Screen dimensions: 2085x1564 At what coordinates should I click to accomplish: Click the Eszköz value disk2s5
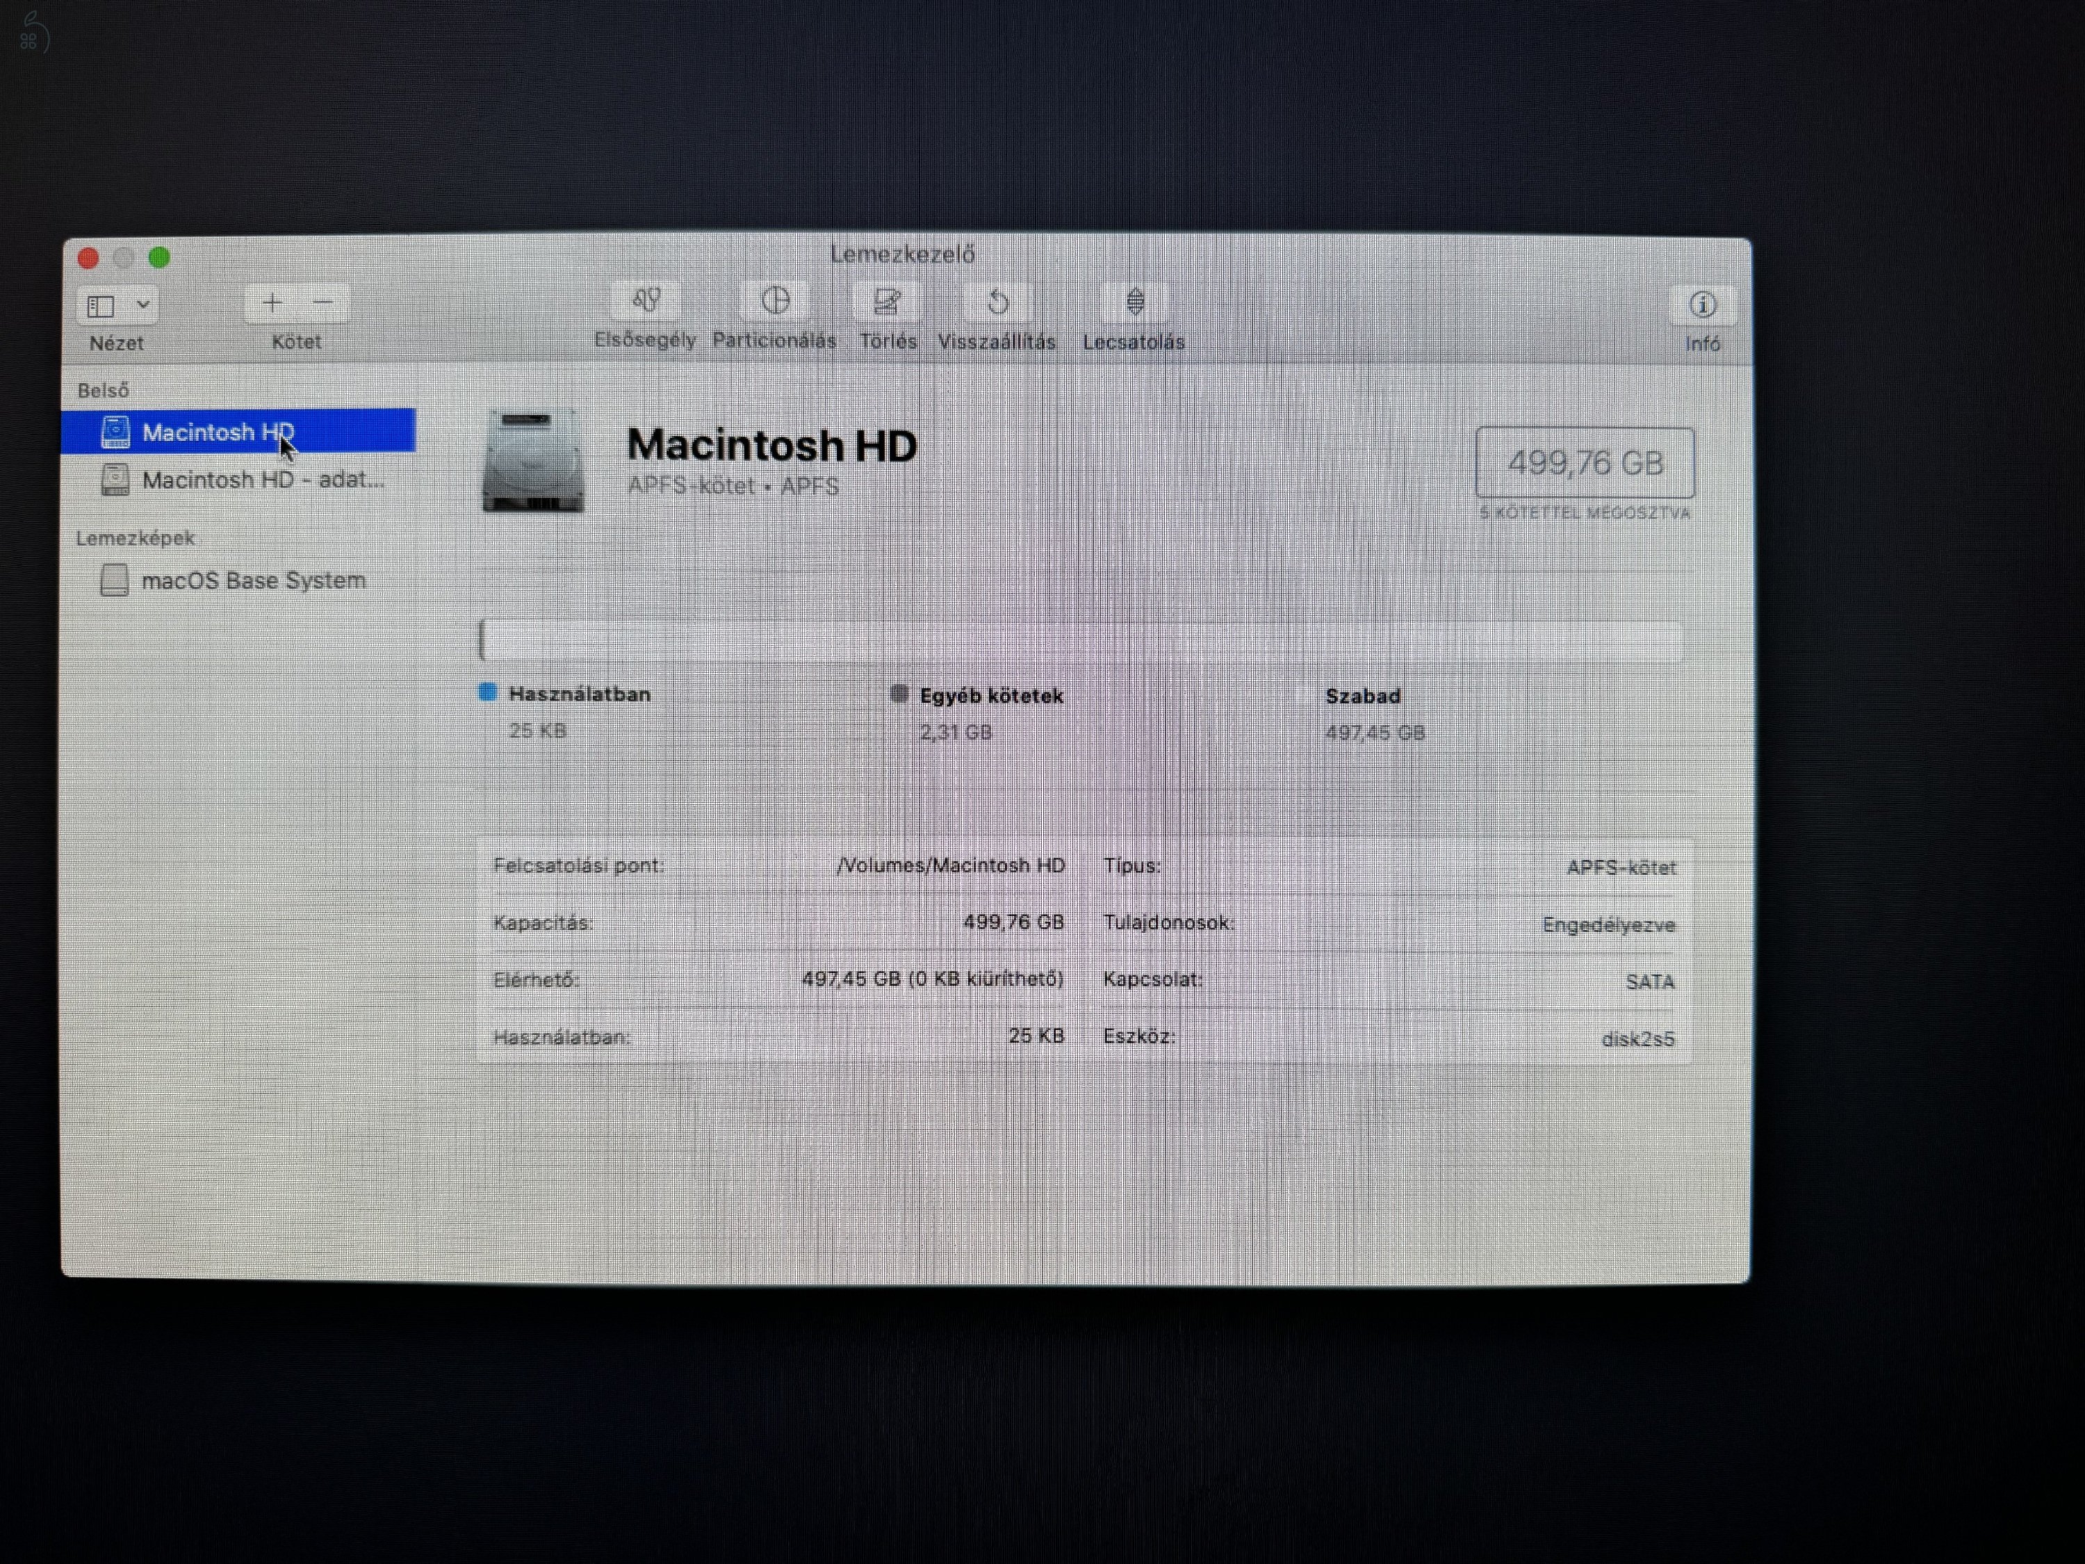(1638, 1039)
